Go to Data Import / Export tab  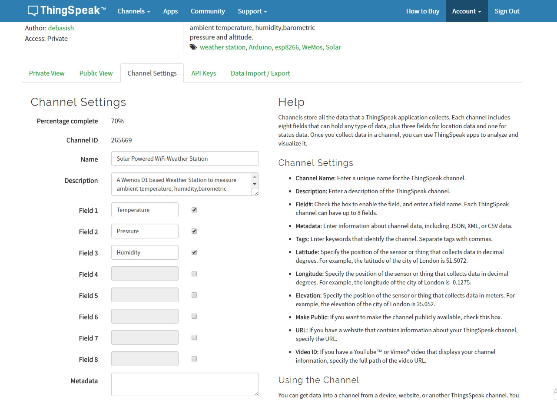(x=260, y=73)
